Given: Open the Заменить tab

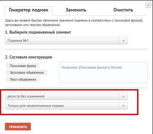Looking at the screenshot, I should [76, 10].
